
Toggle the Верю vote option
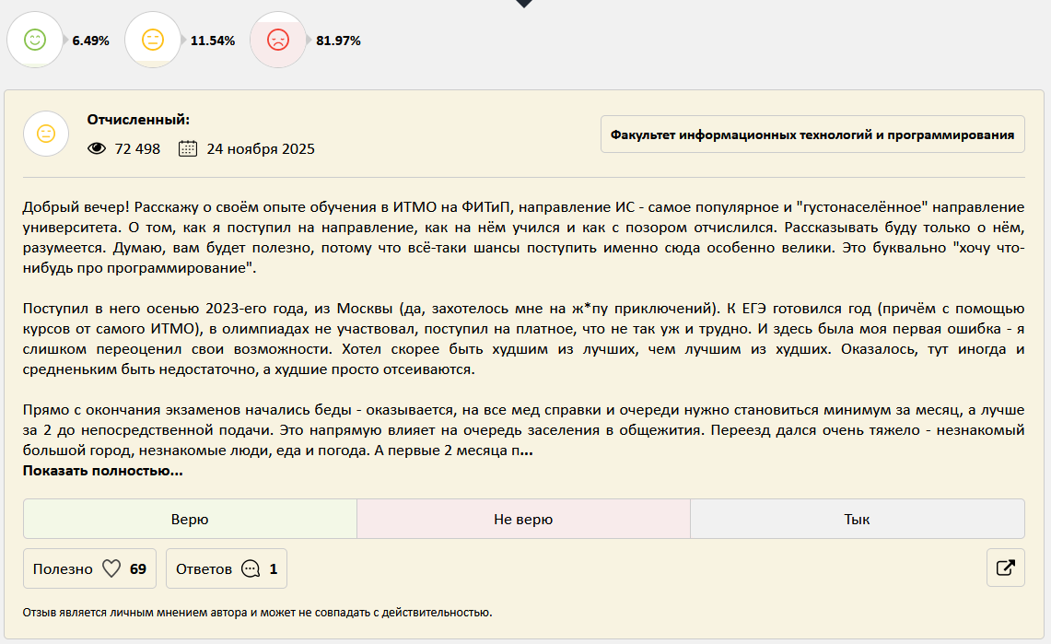189,519
